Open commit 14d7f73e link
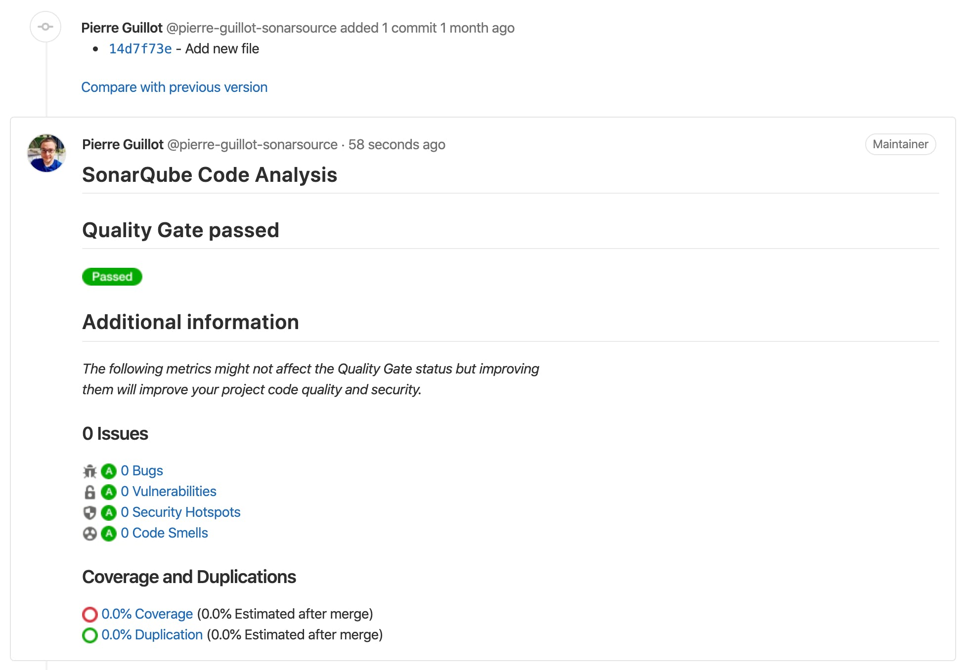968x670 pixels. [x=140, y=49]
